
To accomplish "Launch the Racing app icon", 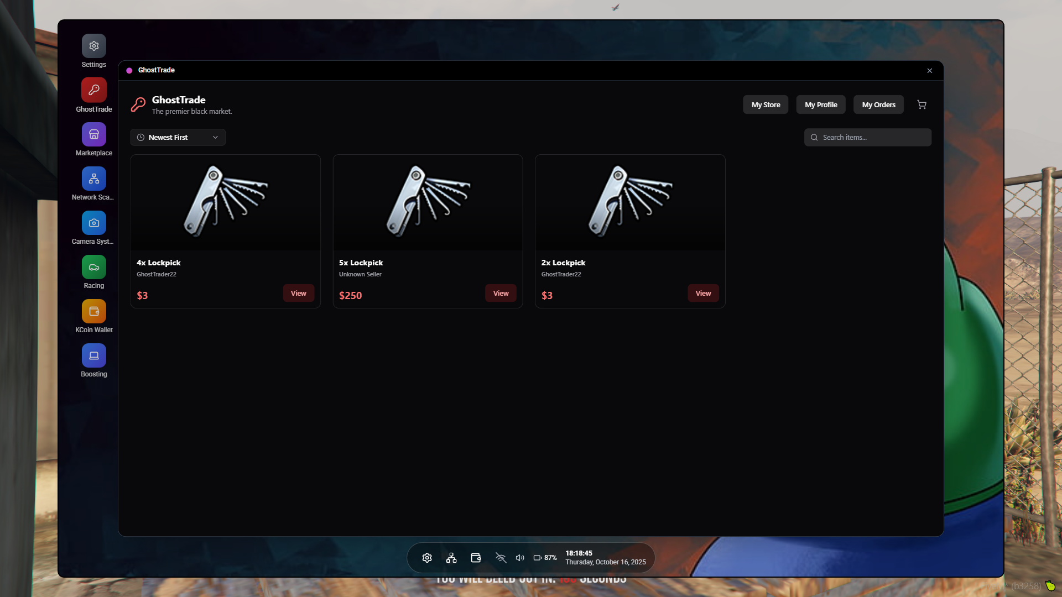I will click(x=94, y=267).
